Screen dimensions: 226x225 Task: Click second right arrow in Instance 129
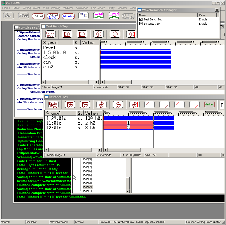click(x=194, y=105)
